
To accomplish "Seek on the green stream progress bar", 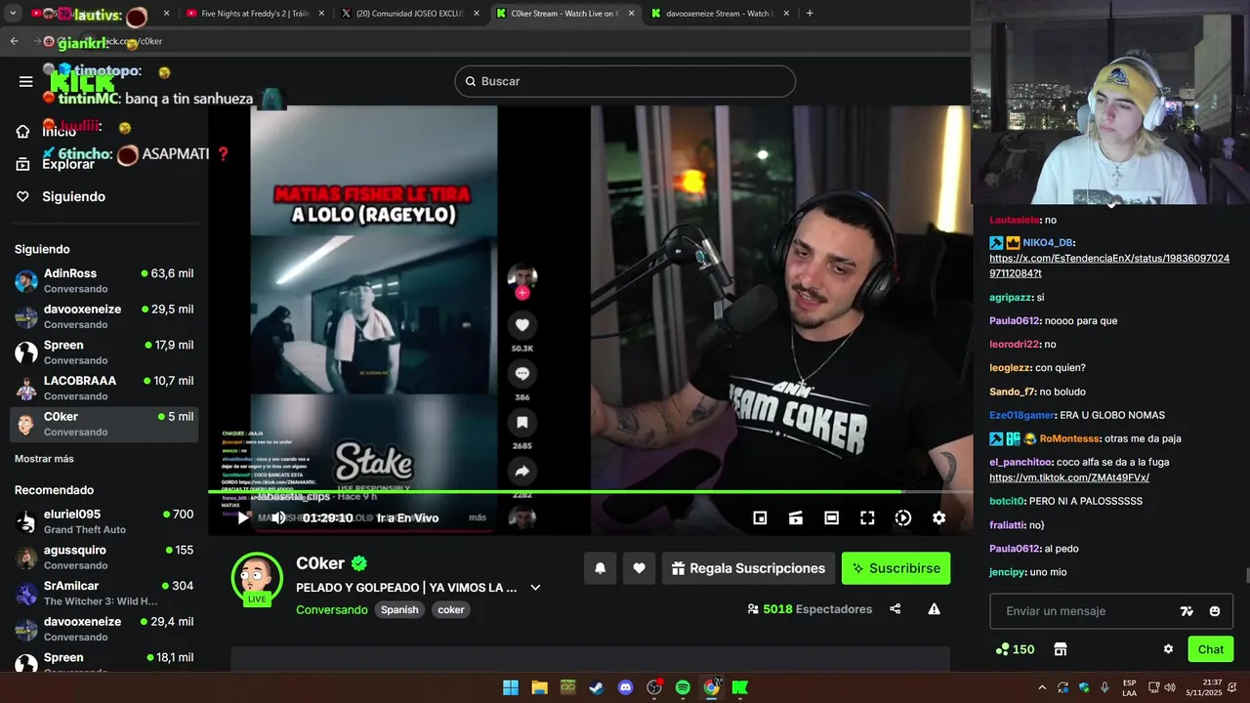I will 590,491.
